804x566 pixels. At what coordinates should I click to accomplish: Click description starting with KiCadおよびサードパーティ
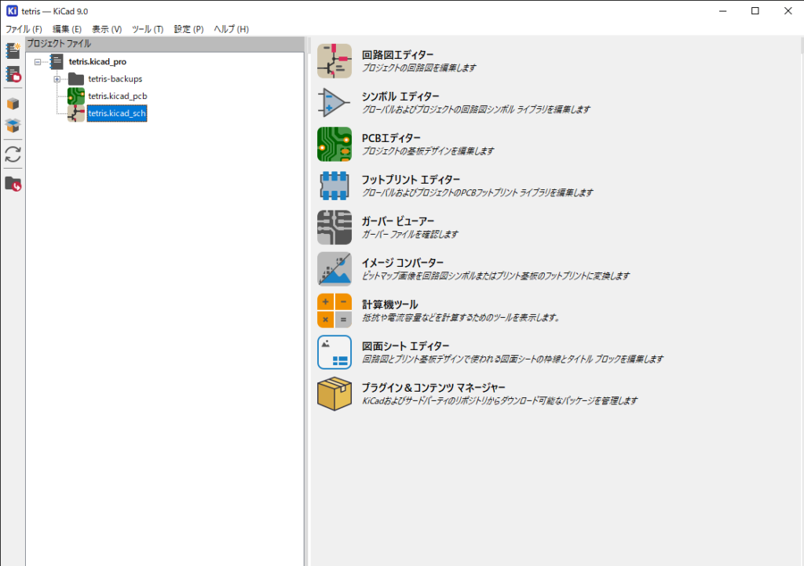(x=500, y=400)
